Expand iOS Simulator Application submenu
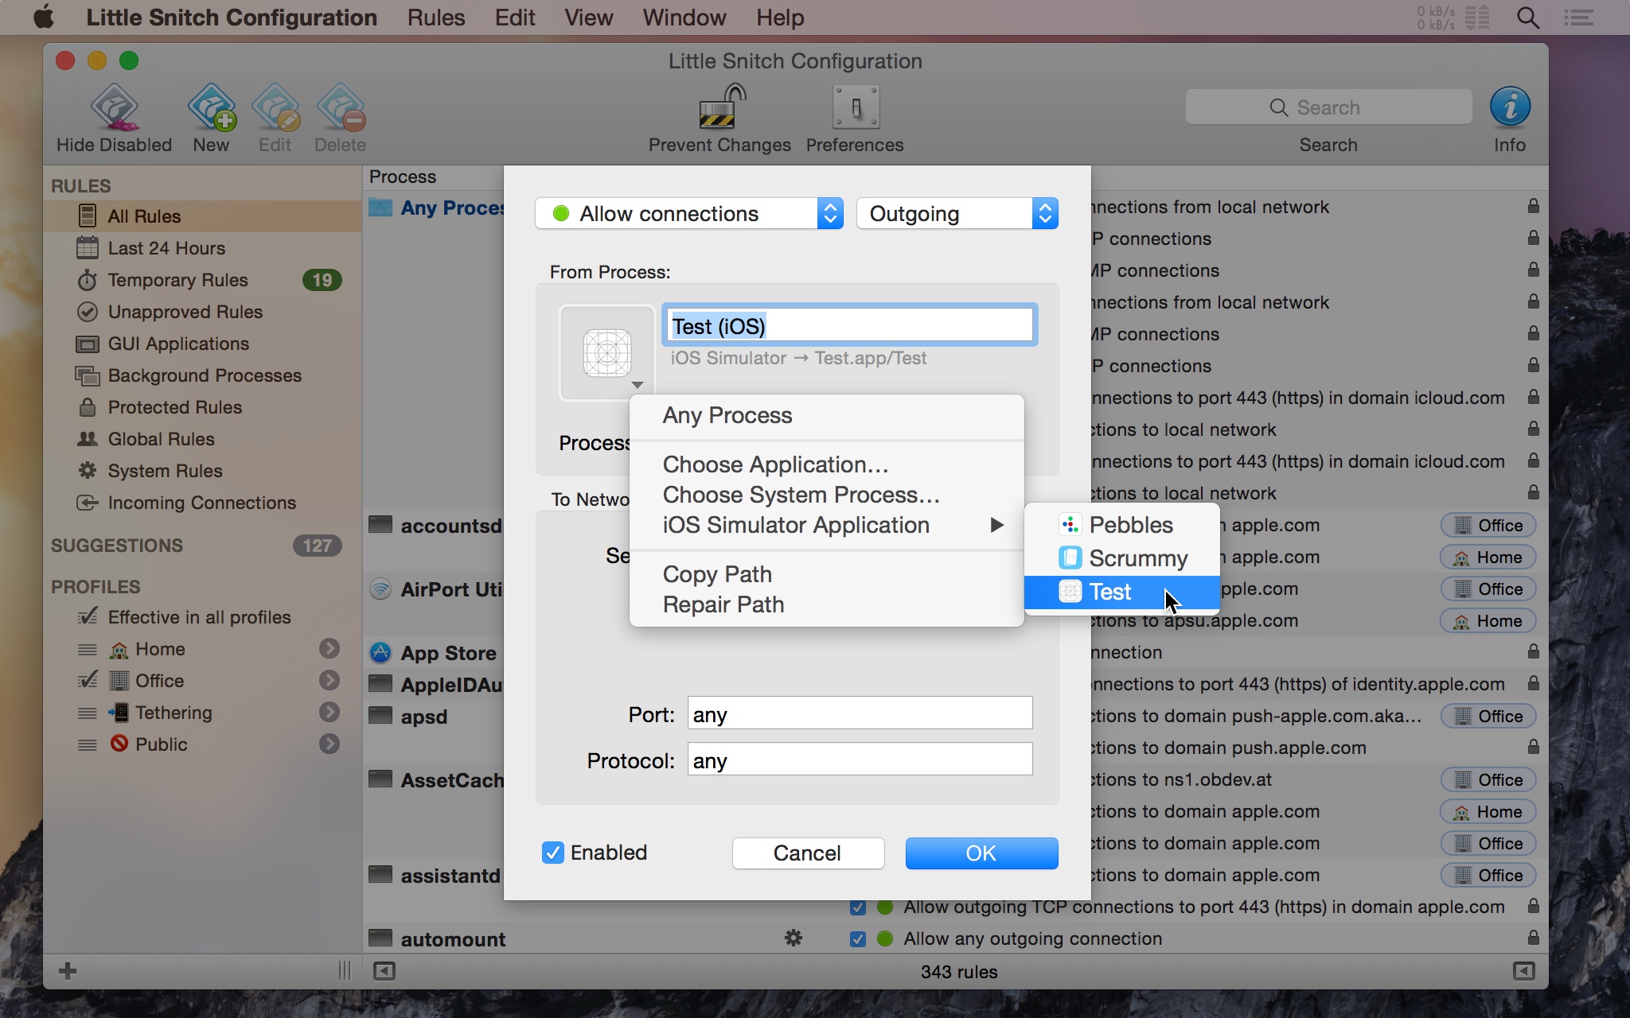This screenshot has height=1018, width=1630. pos(827,525)
